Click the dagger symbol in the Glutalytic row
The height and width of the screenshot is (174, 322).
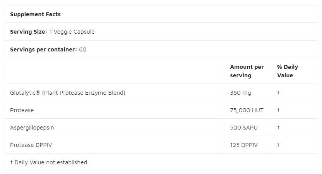click(x=278, y=93)
